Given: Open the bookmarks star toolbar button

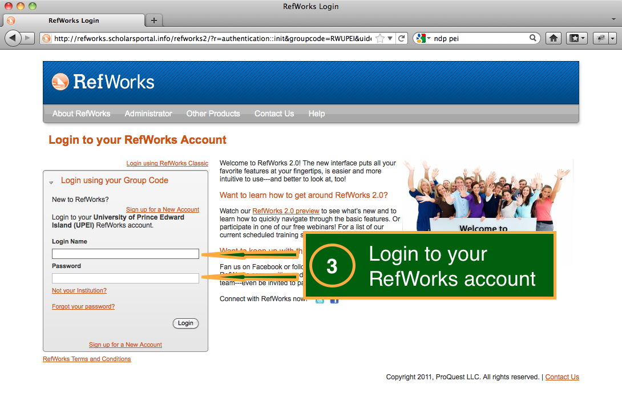Looking at the screenshot, I should 576,38.
